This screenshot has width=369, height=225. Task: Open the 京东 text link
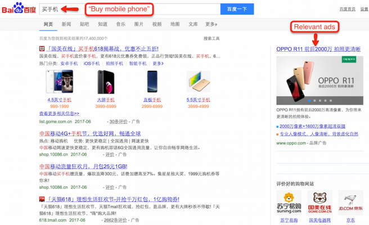coord(350,220)
